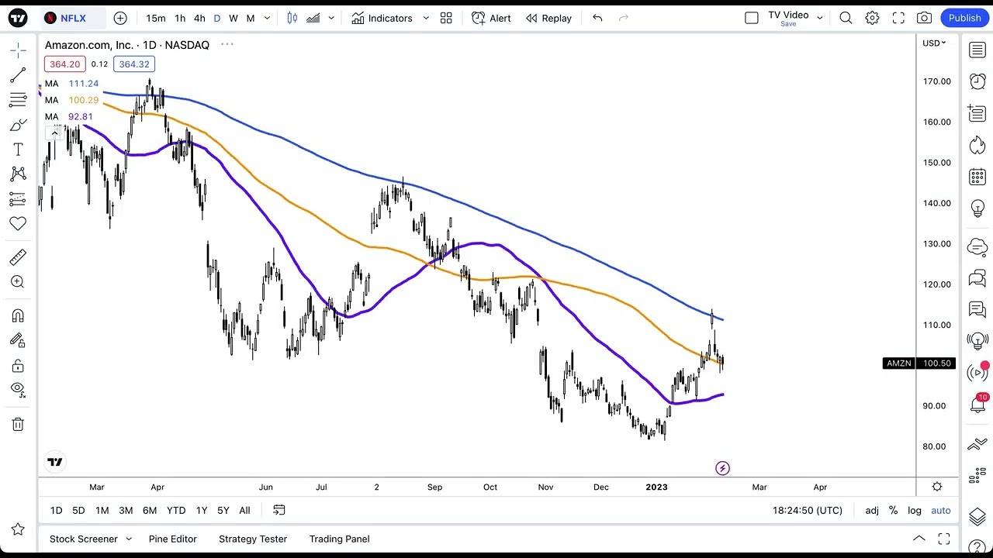This screenshot has height=558, width=993.
Task: Click the Publish button
Action: click(964, 18)
